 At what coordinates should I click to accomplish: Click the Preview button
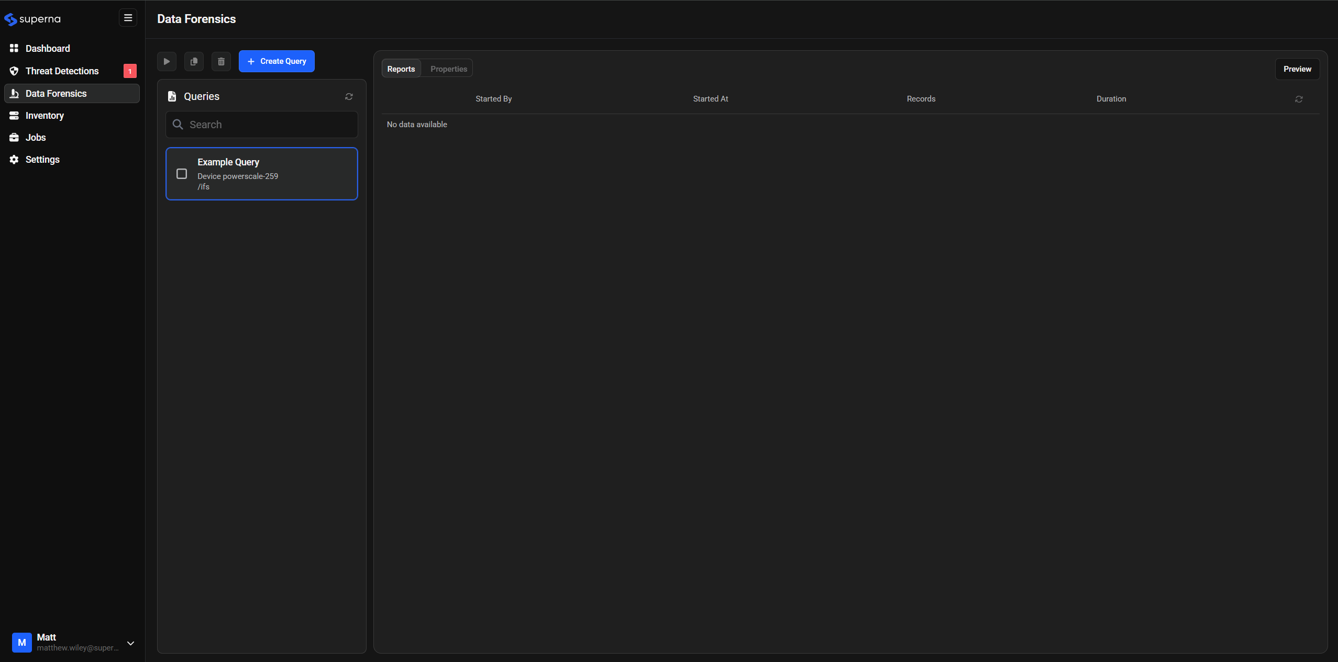tap(1297, 69)
